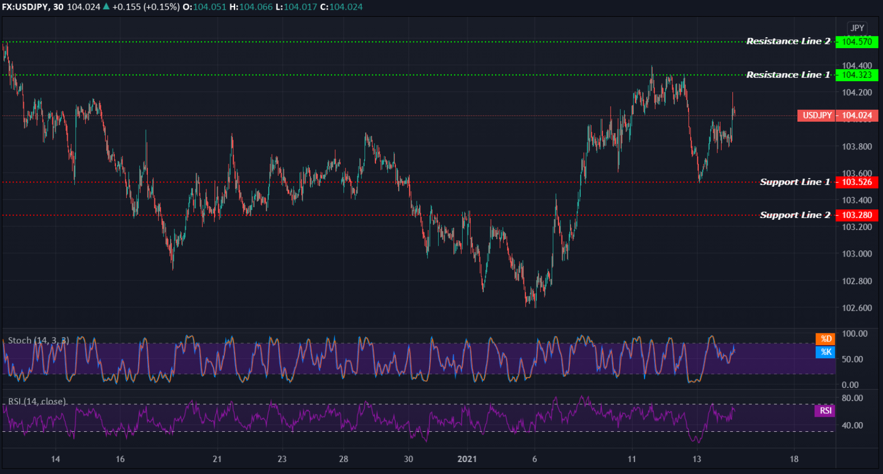Click the 104.323 green price tag

(857, 75)
